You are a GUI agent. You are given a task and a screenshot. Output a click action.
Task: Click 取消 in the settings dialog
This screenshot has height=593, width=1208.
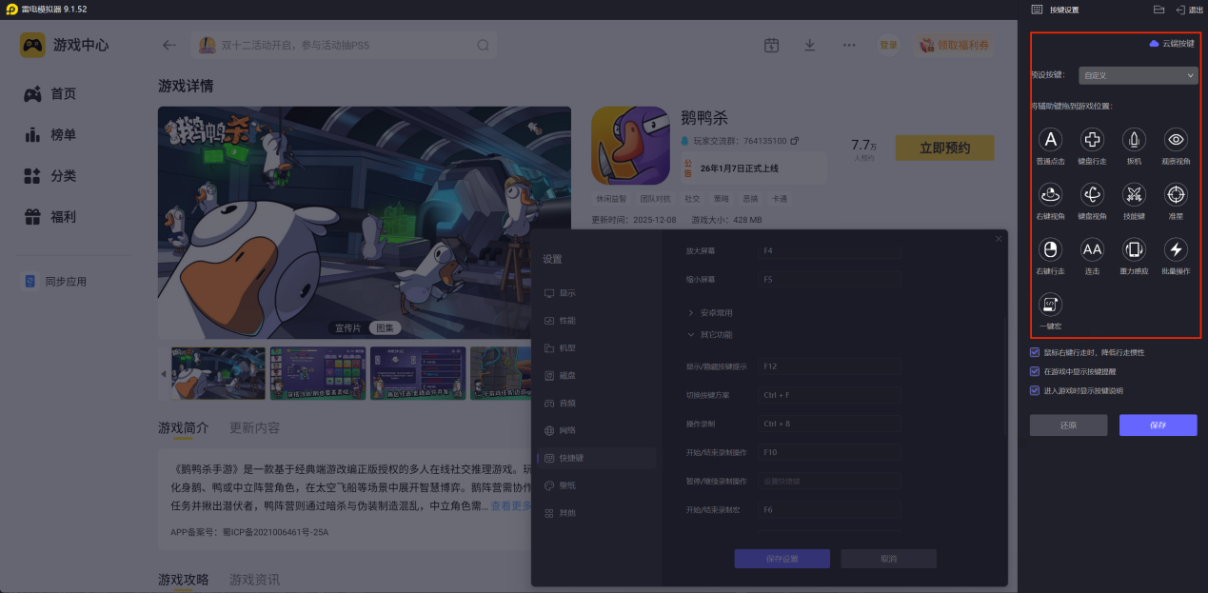(888, 559)
